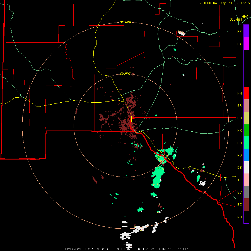The width and height of the screenshot is (251, 251).
Task: Click the HHC product code label
Action: tap(245, 17)
